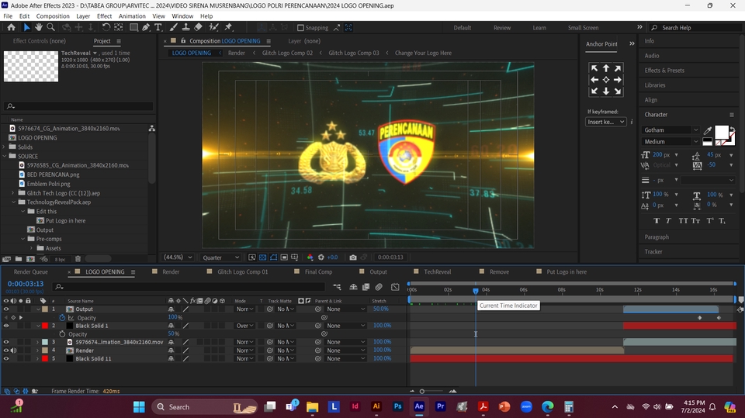This screenshot has height=418, width=745.
Task: Select the Roto Brush tool
Action: coord(214,28)
